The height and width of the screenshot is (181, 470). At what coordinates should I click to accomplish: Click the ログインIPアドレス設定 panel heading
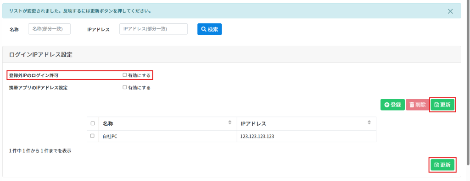(41, 55)
